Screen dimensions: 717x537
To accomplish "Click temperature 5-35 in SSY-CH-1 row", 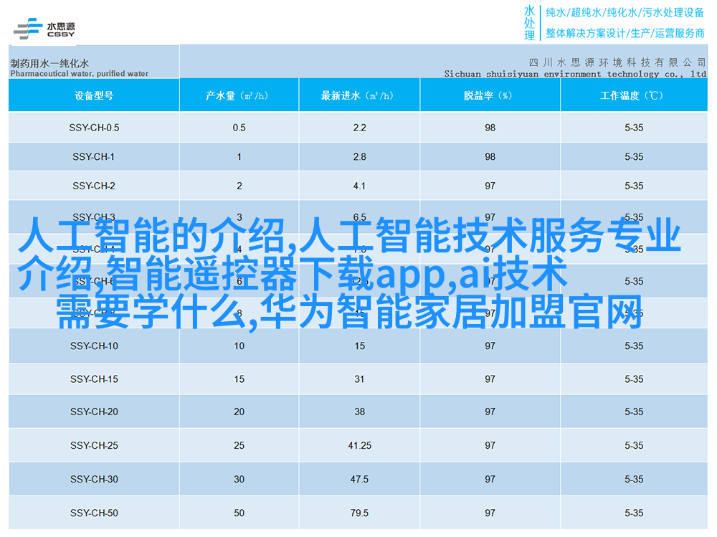I will [634, 157].
